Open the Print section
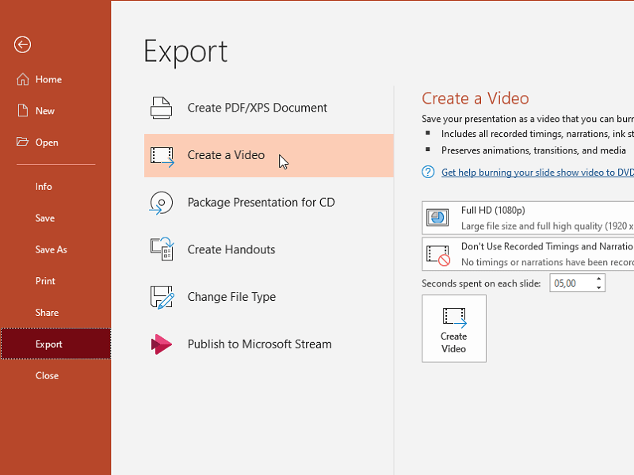 click(45, 281)
